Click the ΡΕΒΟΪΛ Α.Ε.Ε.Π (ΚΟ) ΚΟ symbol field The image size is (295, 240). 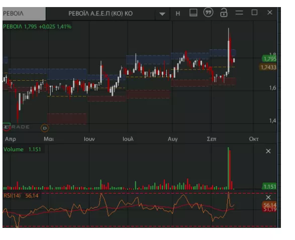click(x=101, y=14)
